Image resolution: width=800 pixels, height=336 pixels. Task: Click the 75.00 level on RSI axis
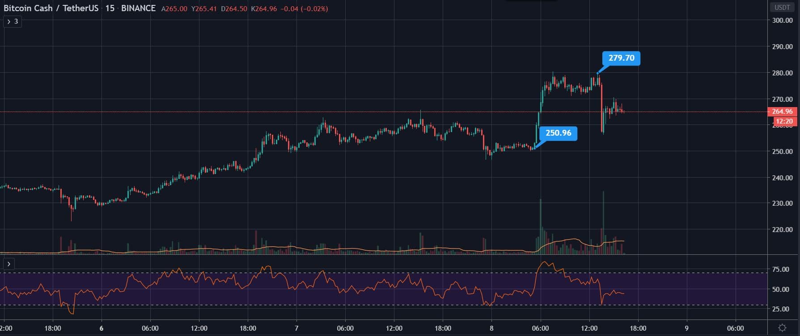tap(780, 270)
